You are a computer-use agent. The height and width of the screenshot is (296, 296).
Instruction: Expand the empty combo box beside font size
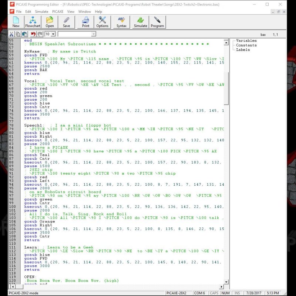point(93,34)
